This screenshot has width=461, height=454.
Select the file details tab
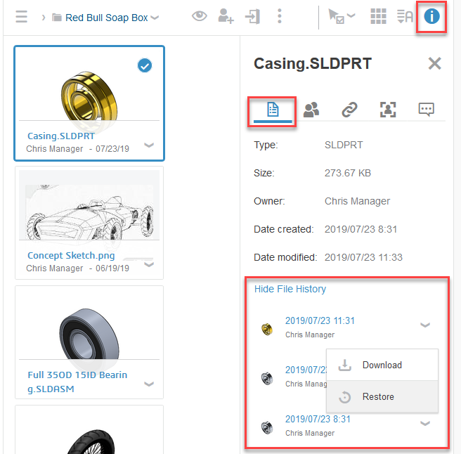tap(273, 110)
